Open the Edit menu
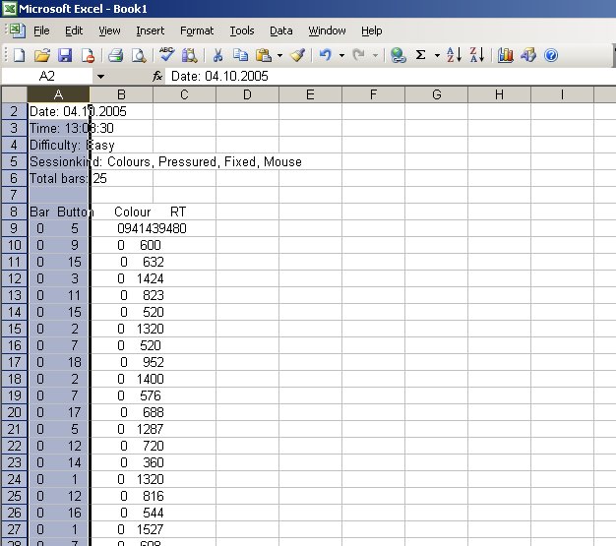 coord(74,30)
